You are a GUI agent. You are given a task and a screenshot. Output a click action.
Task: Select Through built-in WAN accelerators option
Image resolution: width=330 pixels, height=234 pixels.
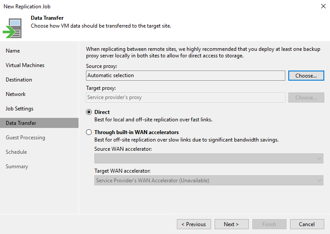tap(89, 132)
